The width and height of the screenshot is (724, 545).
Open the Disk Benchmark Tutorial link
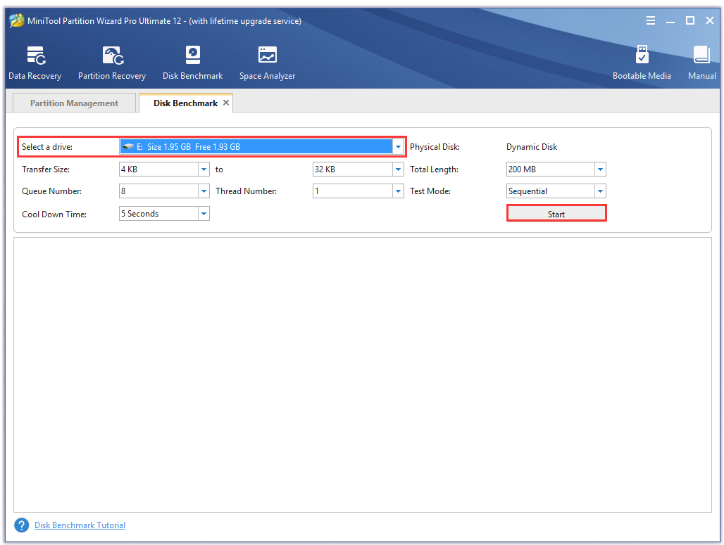(80, 525)
